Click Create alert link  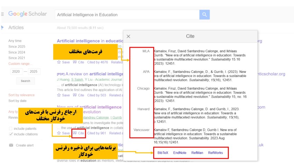(x=25, y=145)
